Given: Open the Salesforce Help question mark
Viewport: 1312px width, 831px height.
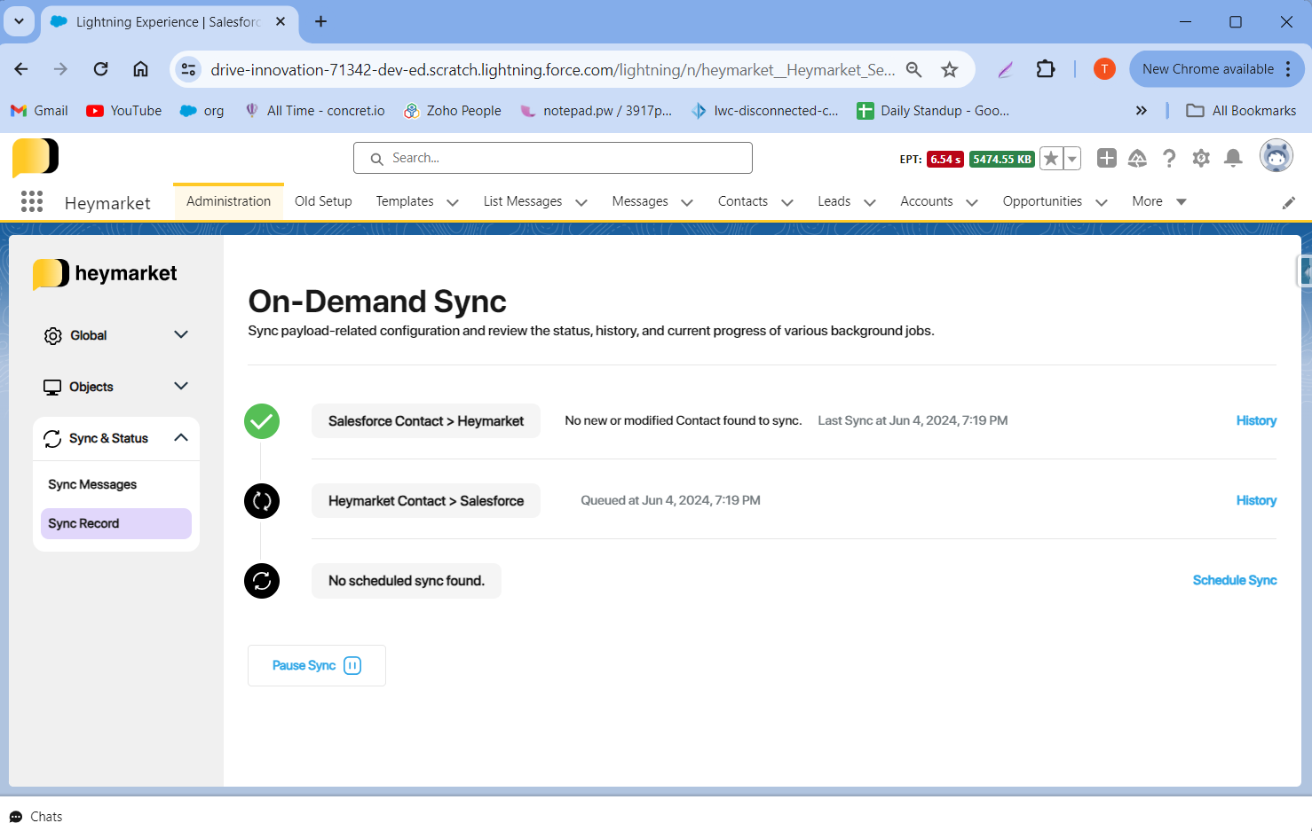Looking at the screenshot, I should pos(1169,158).
